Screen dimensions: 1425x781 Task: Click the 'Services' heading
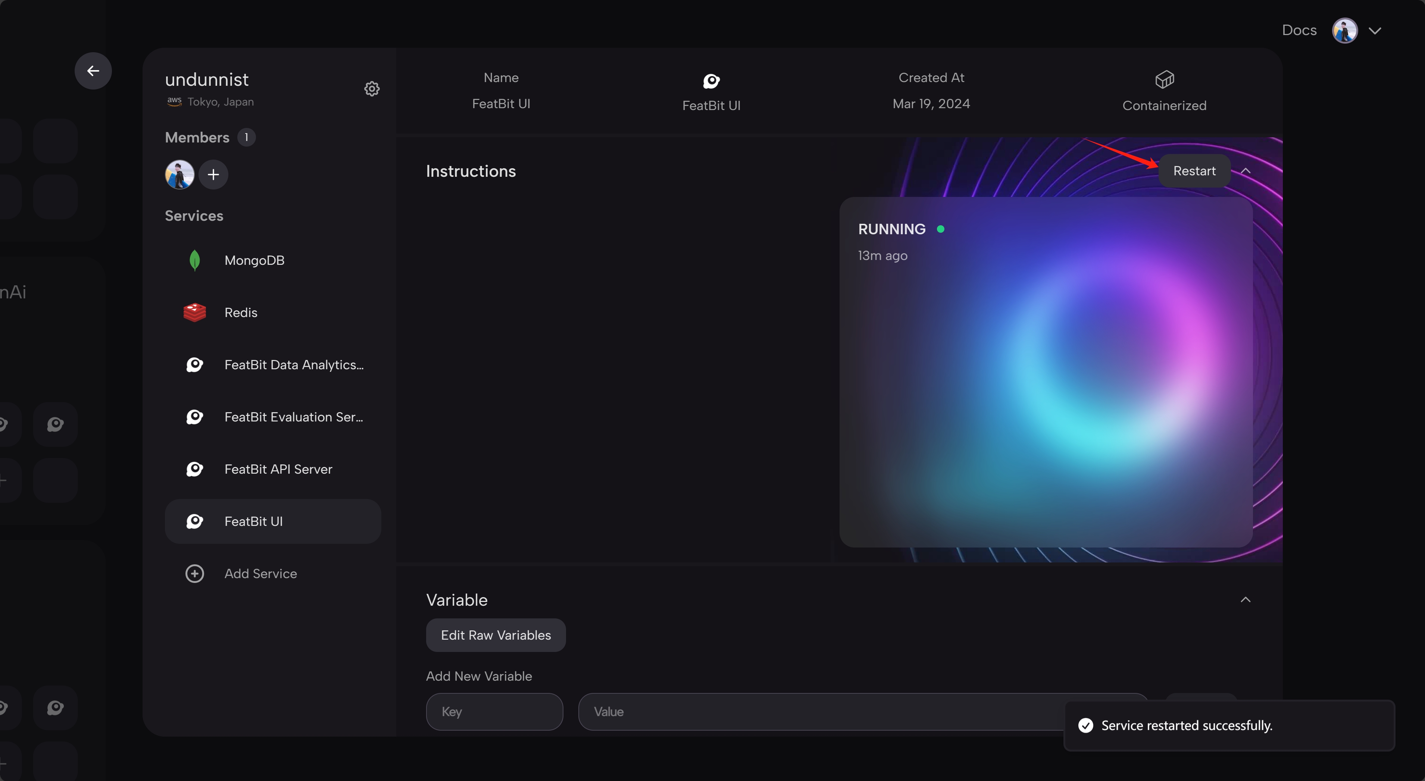[x=194, y=216]
